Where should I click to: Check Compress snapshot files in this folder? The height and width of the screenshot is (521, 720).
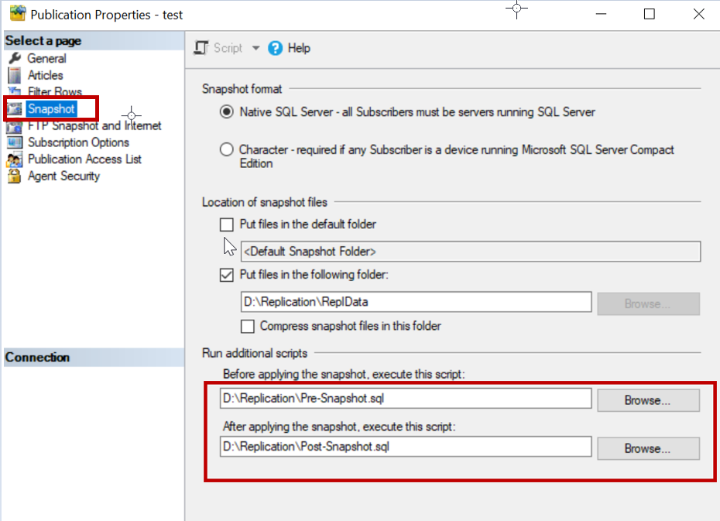(x=248, y=326)
